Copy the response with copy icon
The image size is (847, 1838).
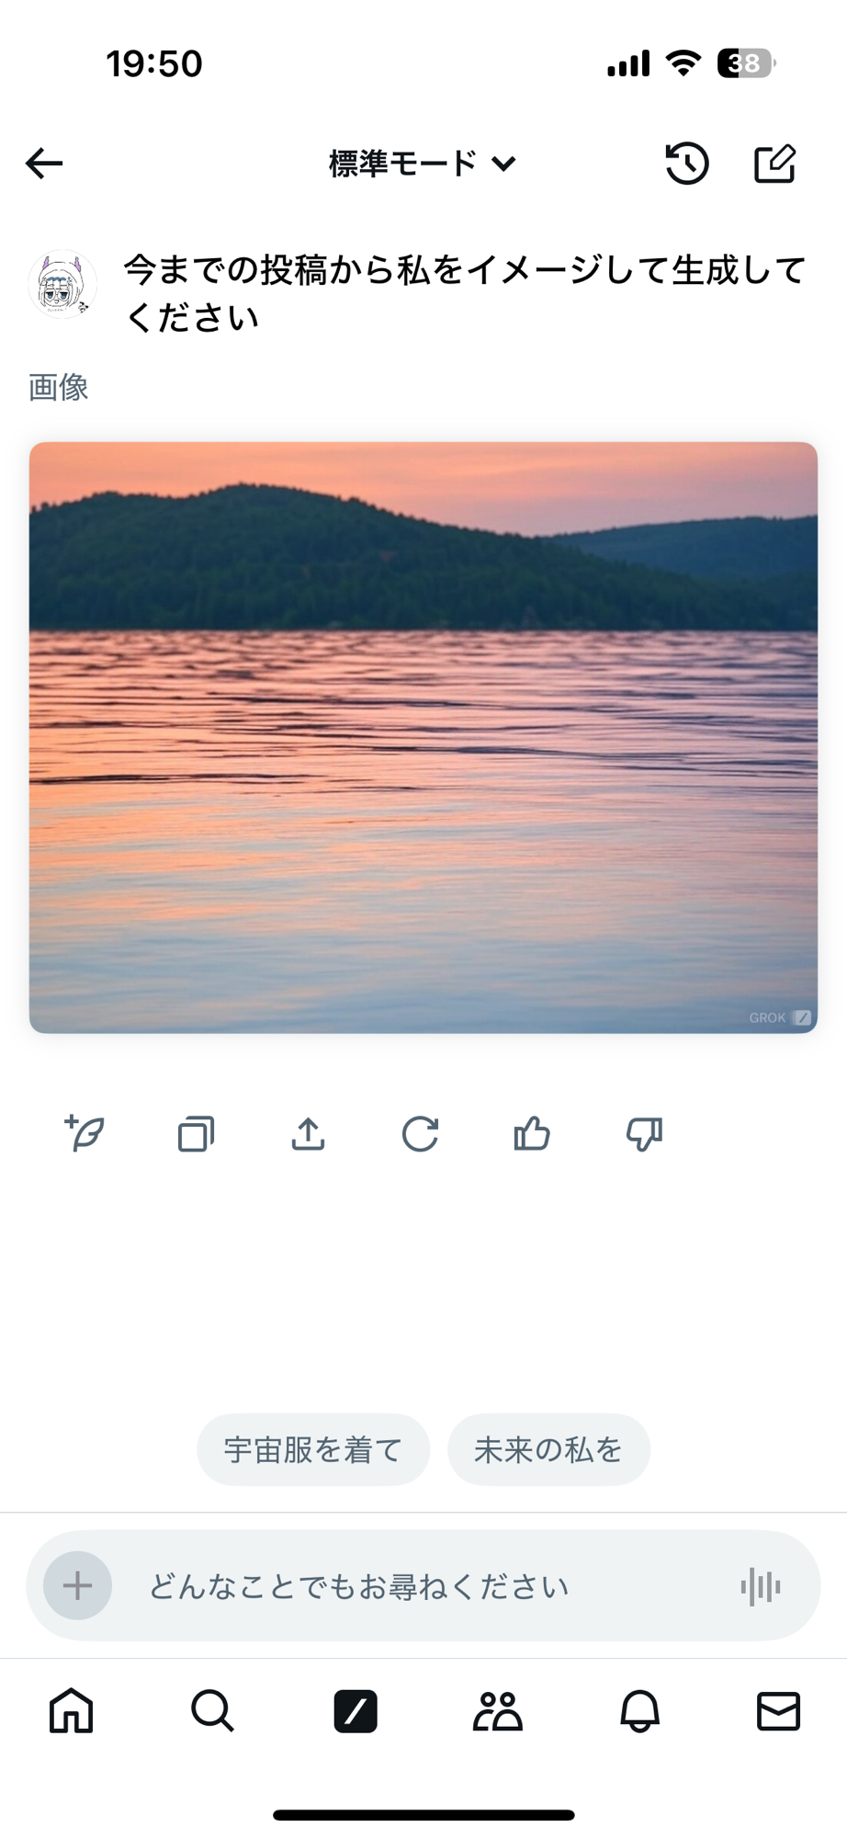point(196,1133)
